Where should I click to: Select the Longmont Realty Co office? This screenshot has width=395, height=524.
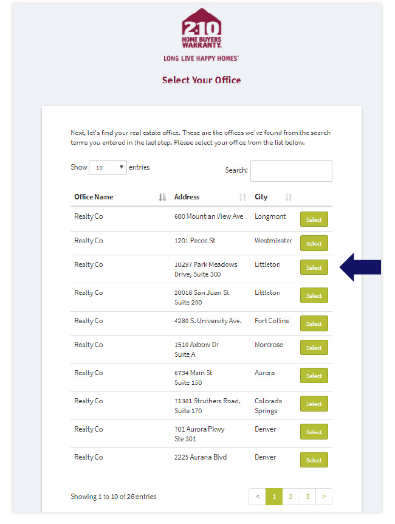pyautogui.click(x=314, y=219)
